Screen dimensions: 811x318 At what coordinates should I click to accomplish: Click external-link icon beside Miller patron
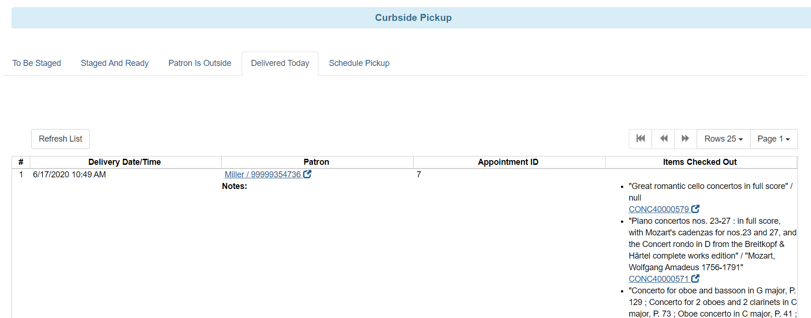click(x=307, y=174)
